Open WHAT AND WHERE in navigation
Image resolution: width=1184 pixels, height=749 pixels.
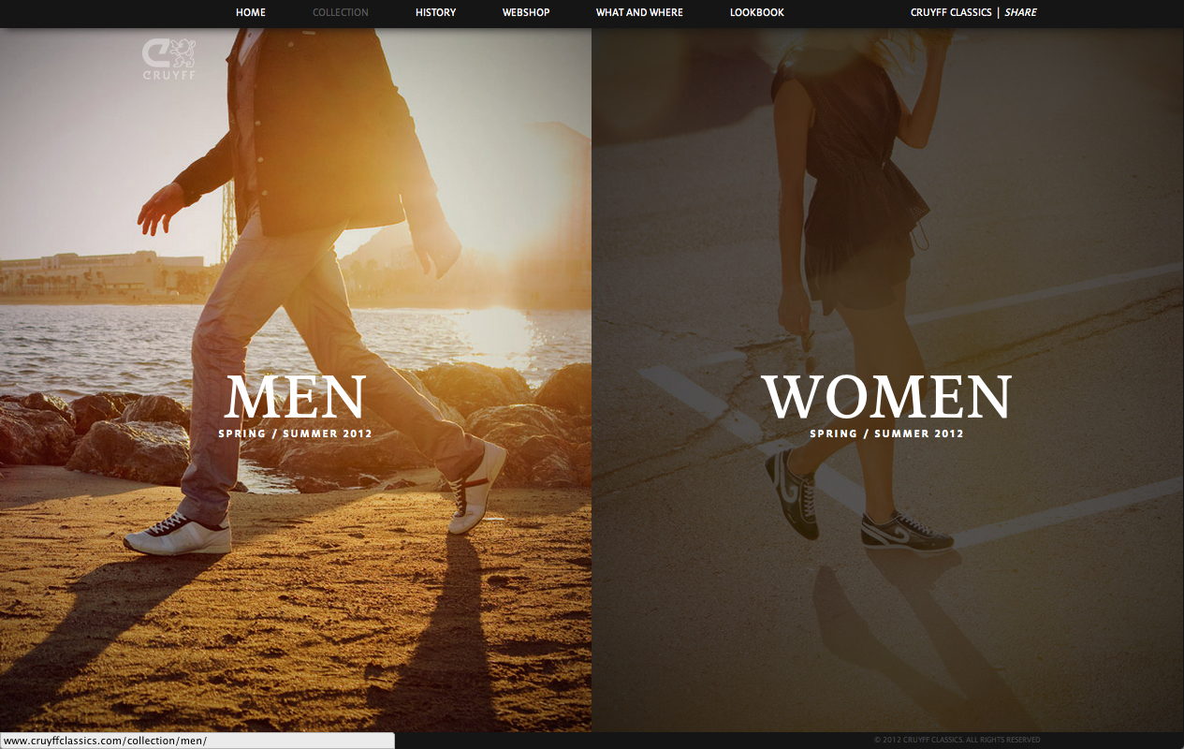coord(639,12)
